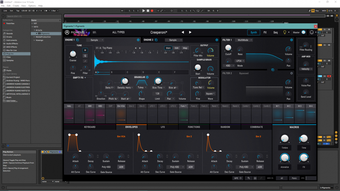Open the Pigments preset library icon
This screenshot has height=191, width=340.
point(94,32)
